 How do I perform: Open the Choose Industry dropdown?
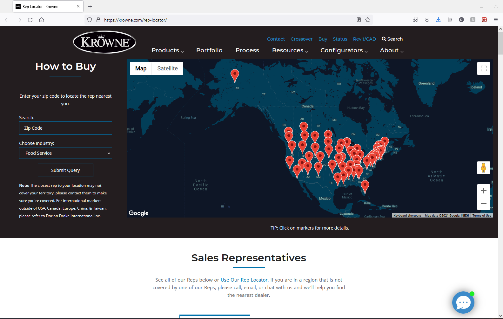click(65, 153)
